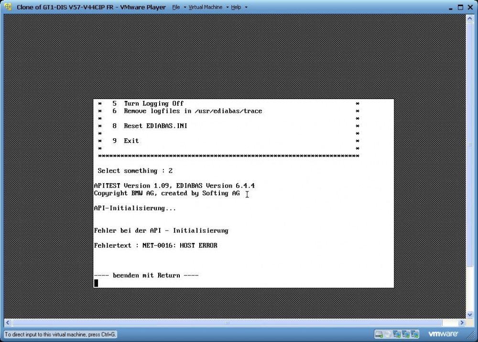Click the dropdown arrow next to Help
Viewport: 478px width, 342px height.
(x=246, y=7)
